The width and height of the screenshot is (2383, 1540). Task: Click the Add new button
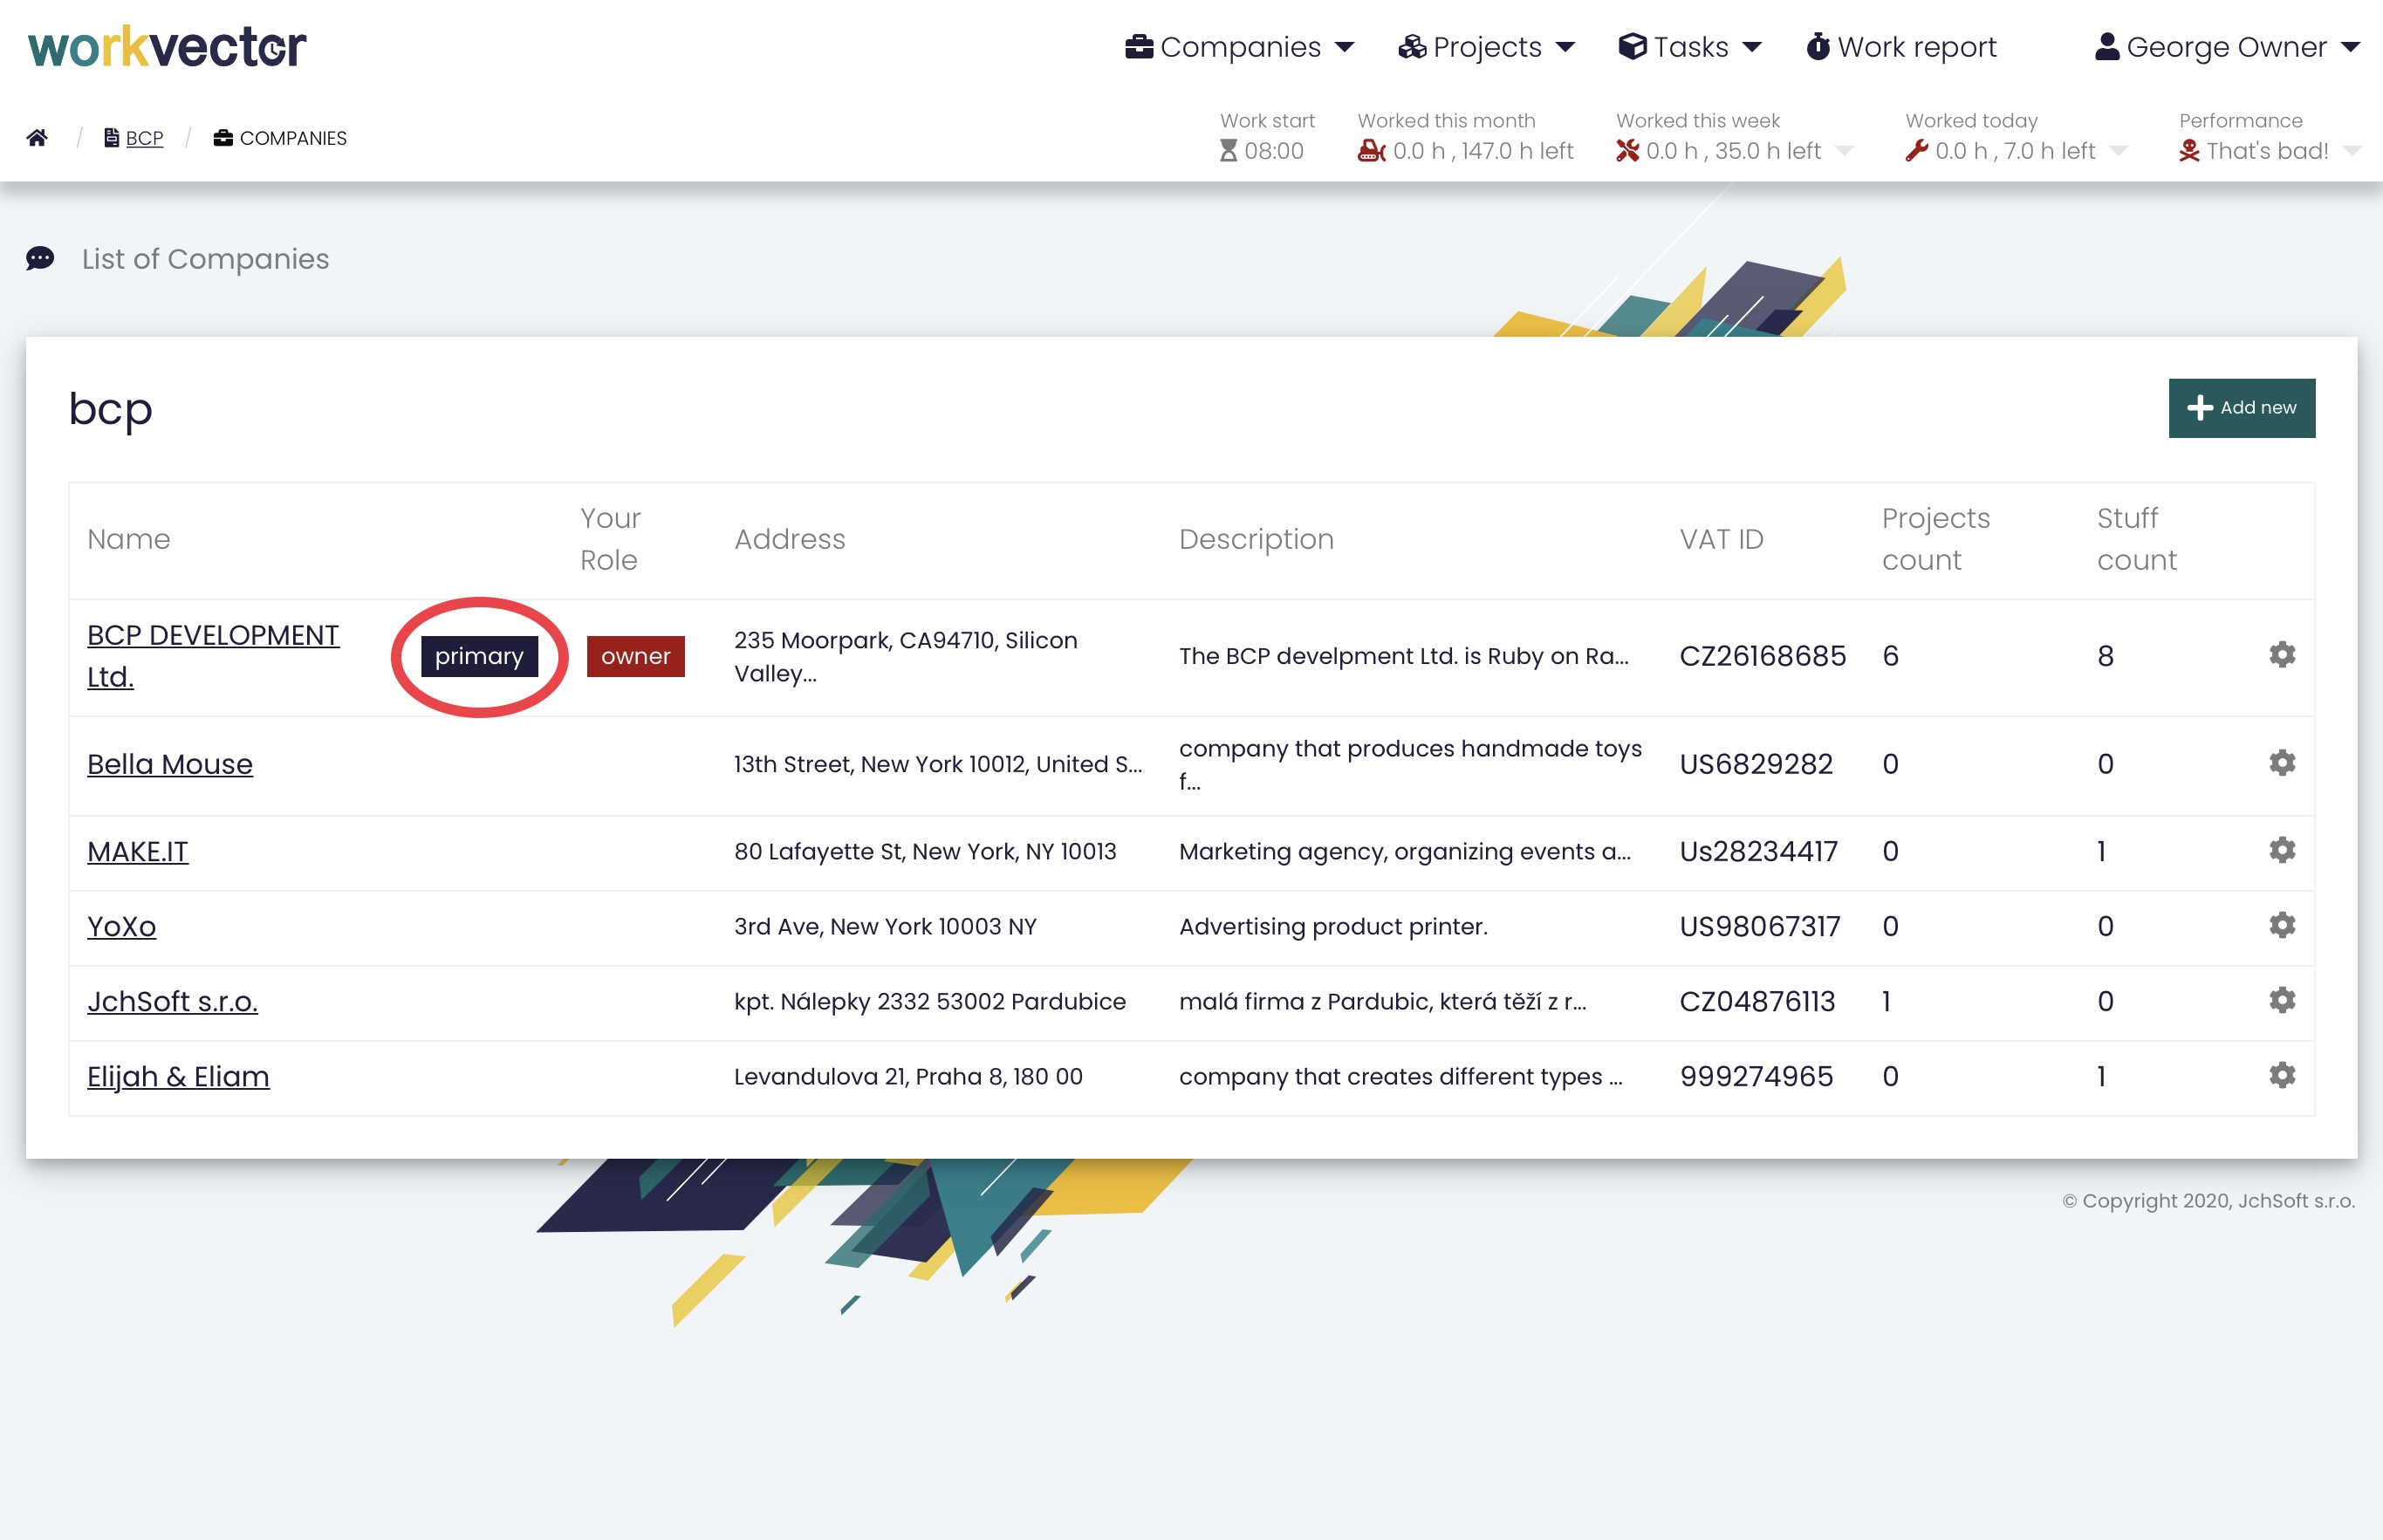coord(2241,408)
